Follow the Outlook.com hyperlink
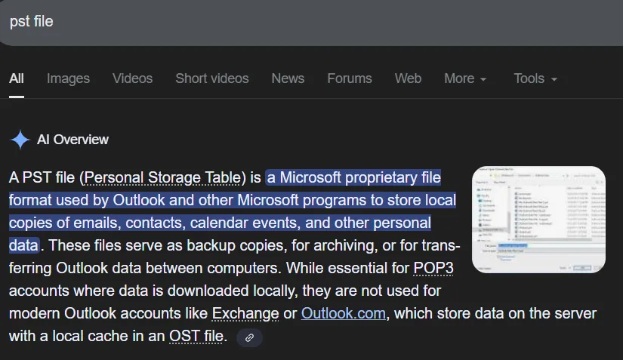 coord(343,313)
